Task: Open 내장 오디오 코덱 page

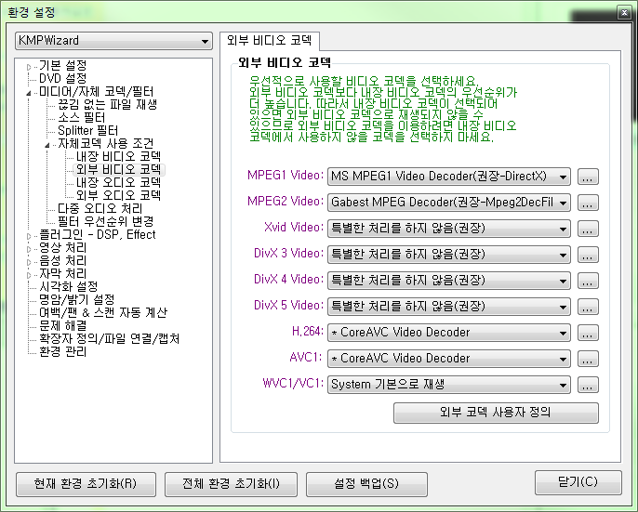Action: pos(118,183)
